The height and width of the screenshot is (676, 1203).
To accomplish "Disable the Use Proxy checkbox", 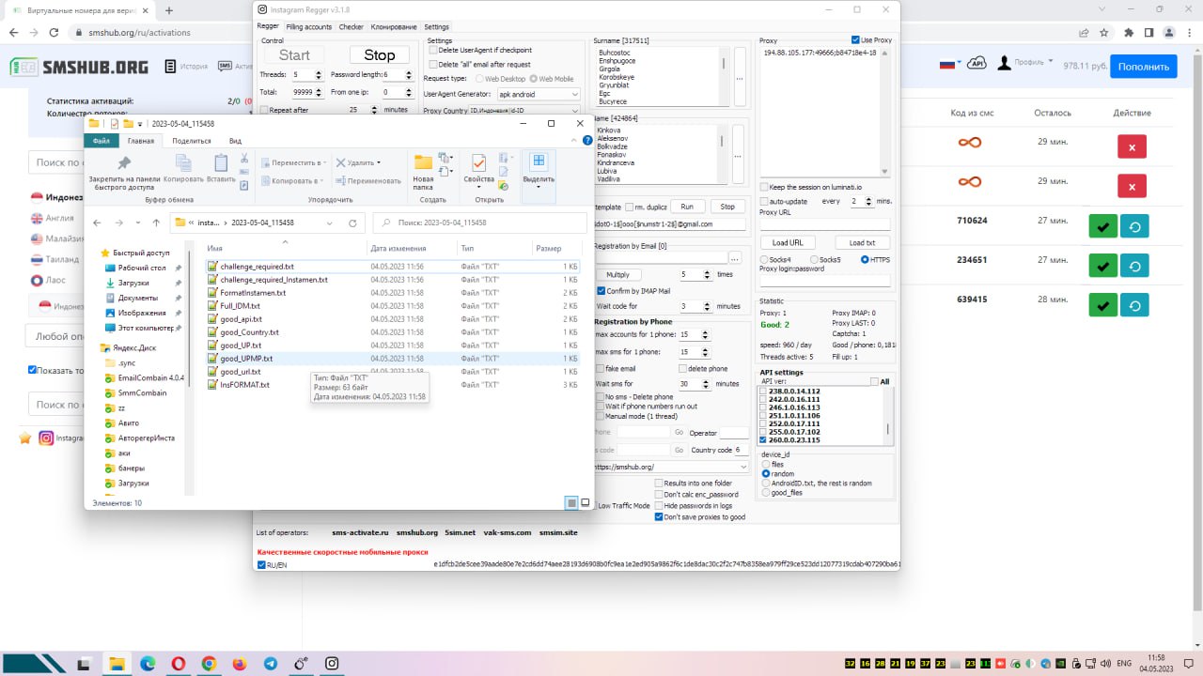I will (855, 40).
